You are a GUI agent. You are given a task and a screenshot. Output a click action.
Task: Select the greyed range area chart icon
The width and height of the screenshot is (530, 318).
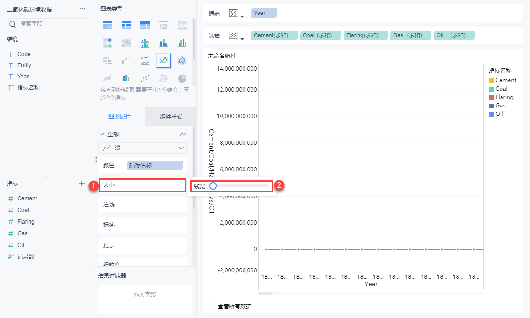[107, 78]
